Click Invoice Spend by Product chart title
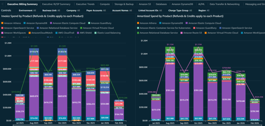 click(42, 16)
